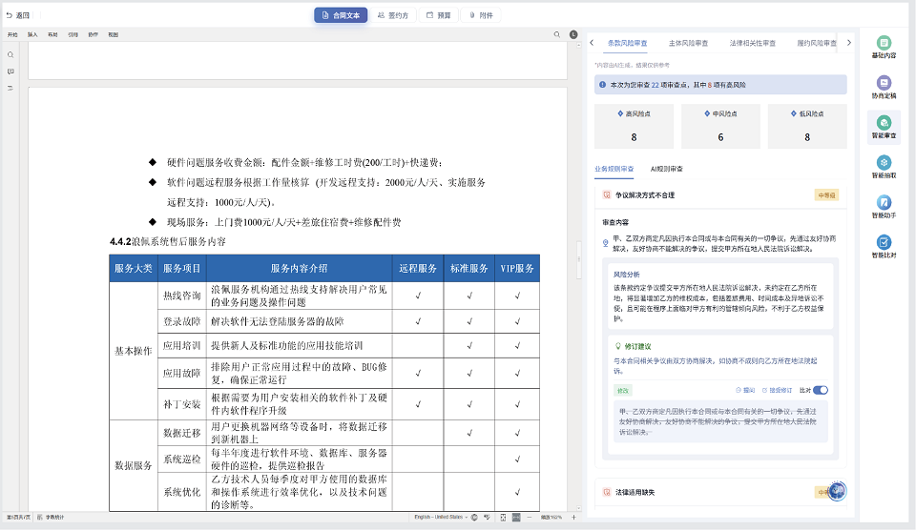Open the find tool in left sidebar
Image resolution: width=916 pixels, height=531 pixels.
(10, 55)
